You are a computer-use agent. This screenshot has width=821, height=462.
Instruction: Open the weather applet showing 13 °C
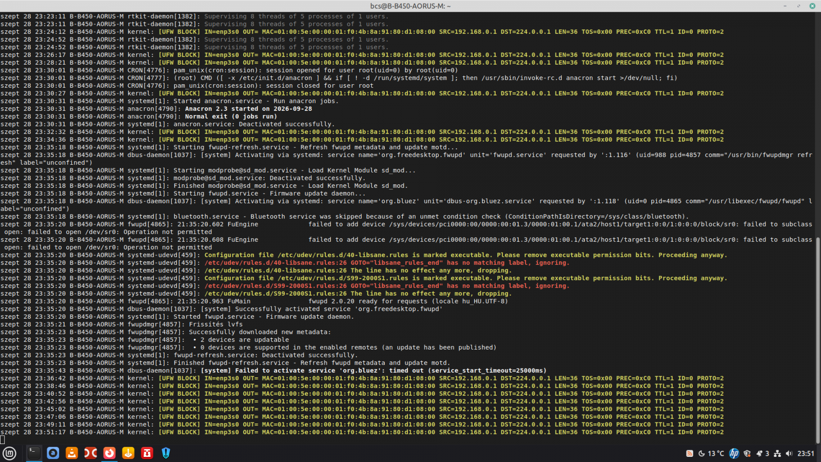coord(711,453)
